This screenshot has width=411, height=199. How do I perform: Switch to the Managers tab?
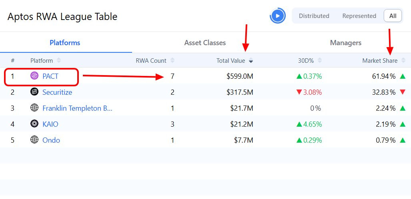[345, 43]
